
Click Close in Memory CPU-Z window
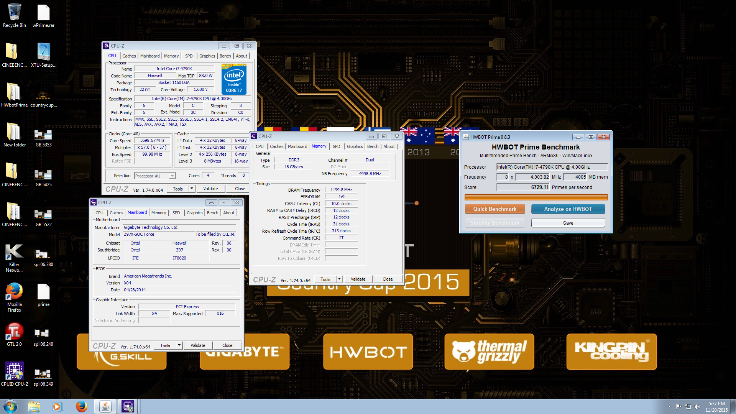point(388,279)
